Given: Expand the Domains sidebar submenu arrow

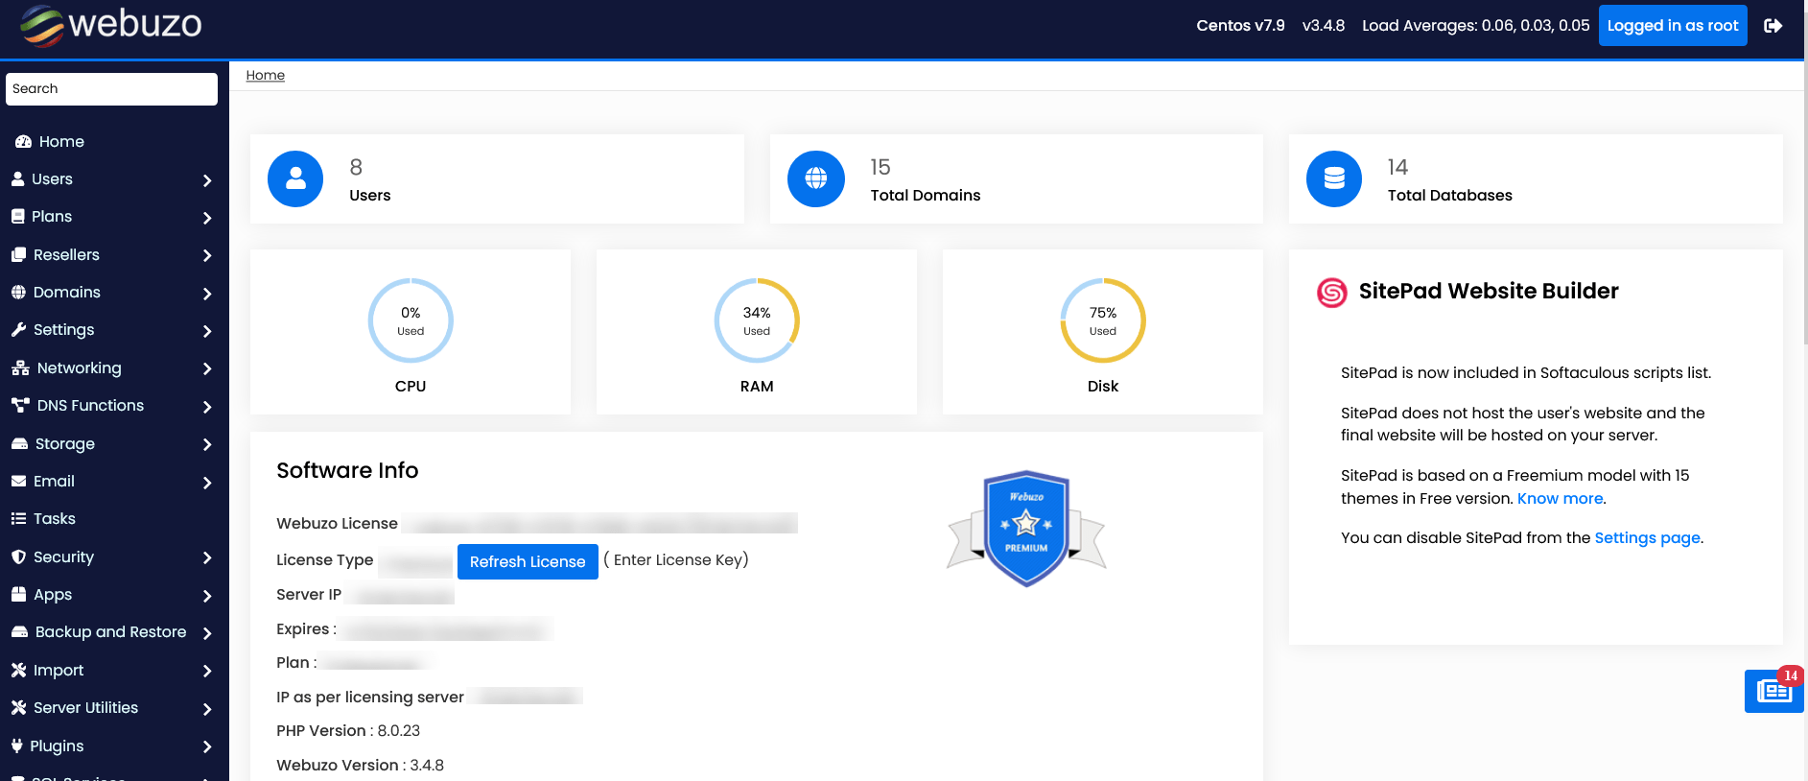Looking at the screenshot, I should point(207,294).
